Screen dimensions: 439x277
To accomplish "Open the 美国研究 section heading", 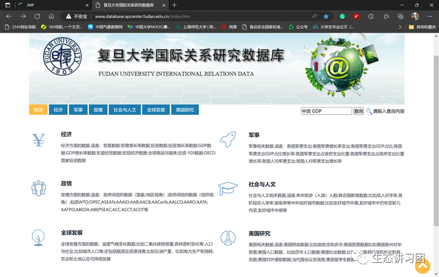I will click(x=259, y=234).
